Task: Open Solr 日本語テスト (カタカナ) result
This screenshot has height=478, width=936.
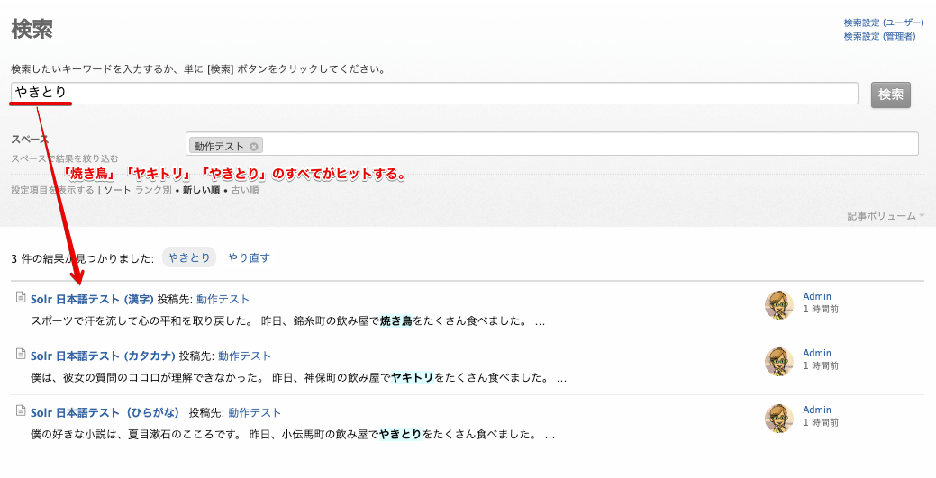Action: pos(103,356)
